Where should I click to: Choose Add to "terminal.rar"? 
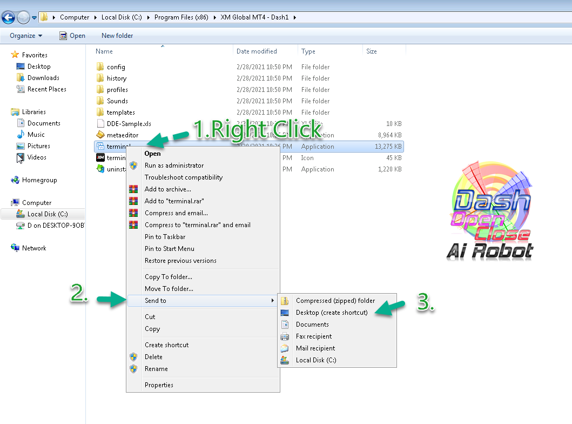coord(174,201)
